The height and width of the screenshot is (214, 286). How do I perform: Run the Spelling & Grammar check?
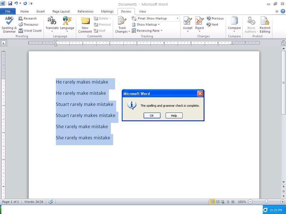tap(9, 25)
